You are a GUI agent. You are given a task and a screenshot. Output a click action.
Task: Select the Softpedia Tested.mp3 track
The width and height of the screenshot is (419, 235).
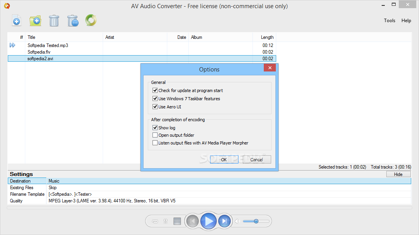click(142, 45)
